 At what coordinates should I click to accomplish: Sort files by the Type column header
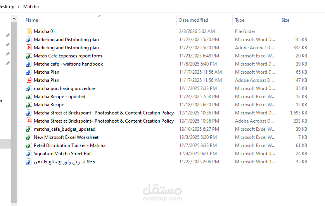pos(240,20)
